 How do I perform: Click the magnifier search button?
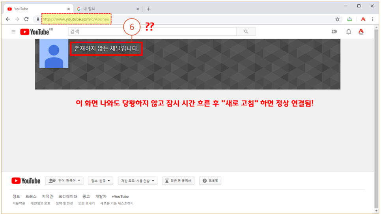point(246,32)
